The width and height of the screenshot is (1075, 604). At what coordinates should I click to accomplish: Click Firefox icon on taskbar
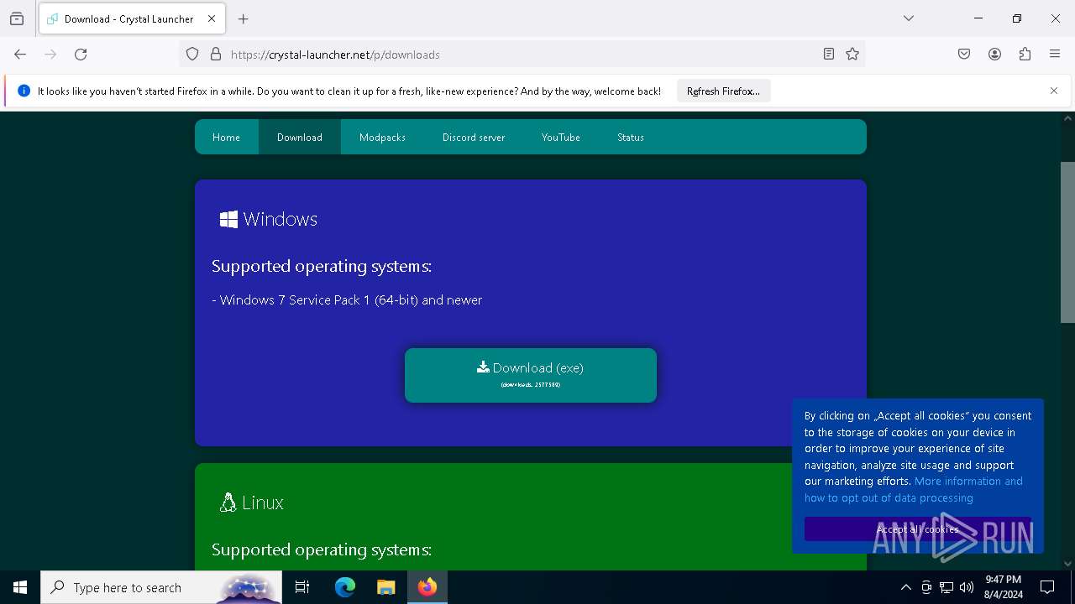(x=427, y=587)
